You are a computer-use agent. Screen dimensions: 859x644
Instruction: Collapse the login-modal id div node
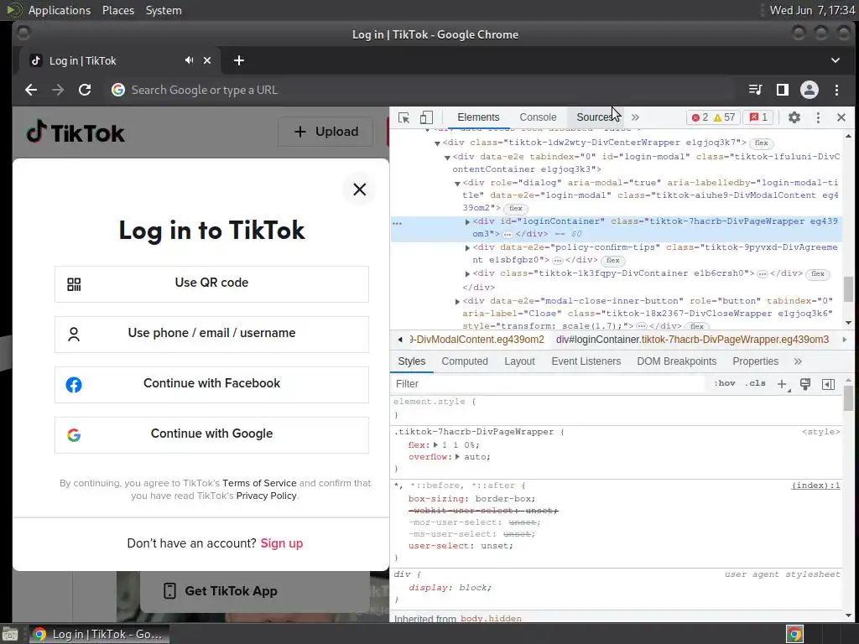pyautogui.click(x=447, y=158)
